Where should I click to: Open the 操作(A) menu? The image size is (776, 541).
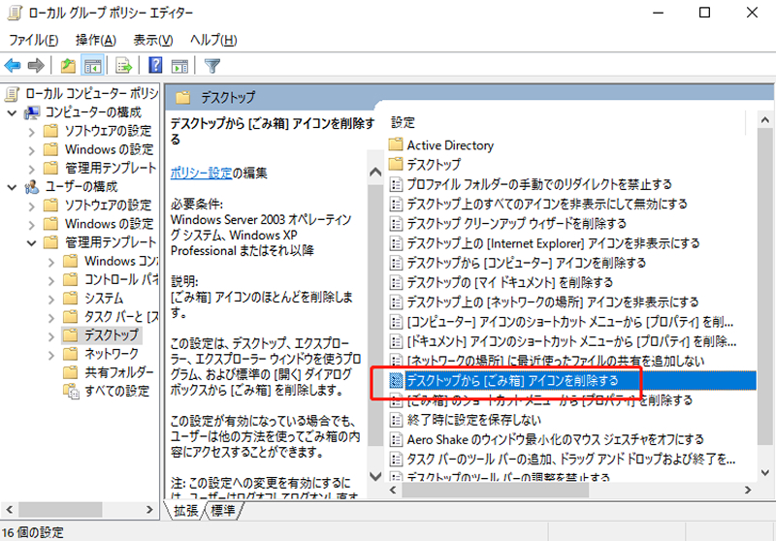click(x=95, y=40)
